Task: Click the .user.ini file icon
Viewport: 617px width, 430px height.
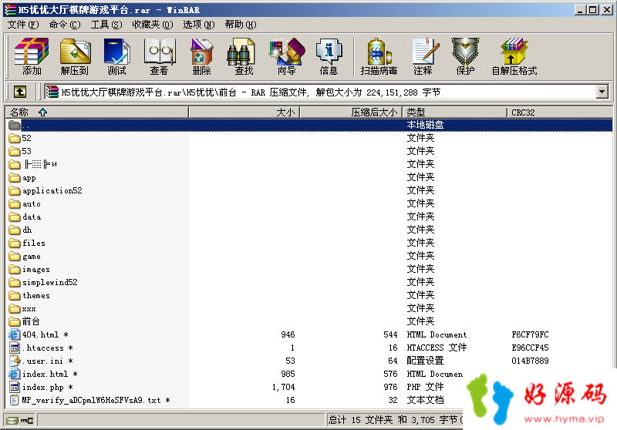Action: [x=14, y=361]
